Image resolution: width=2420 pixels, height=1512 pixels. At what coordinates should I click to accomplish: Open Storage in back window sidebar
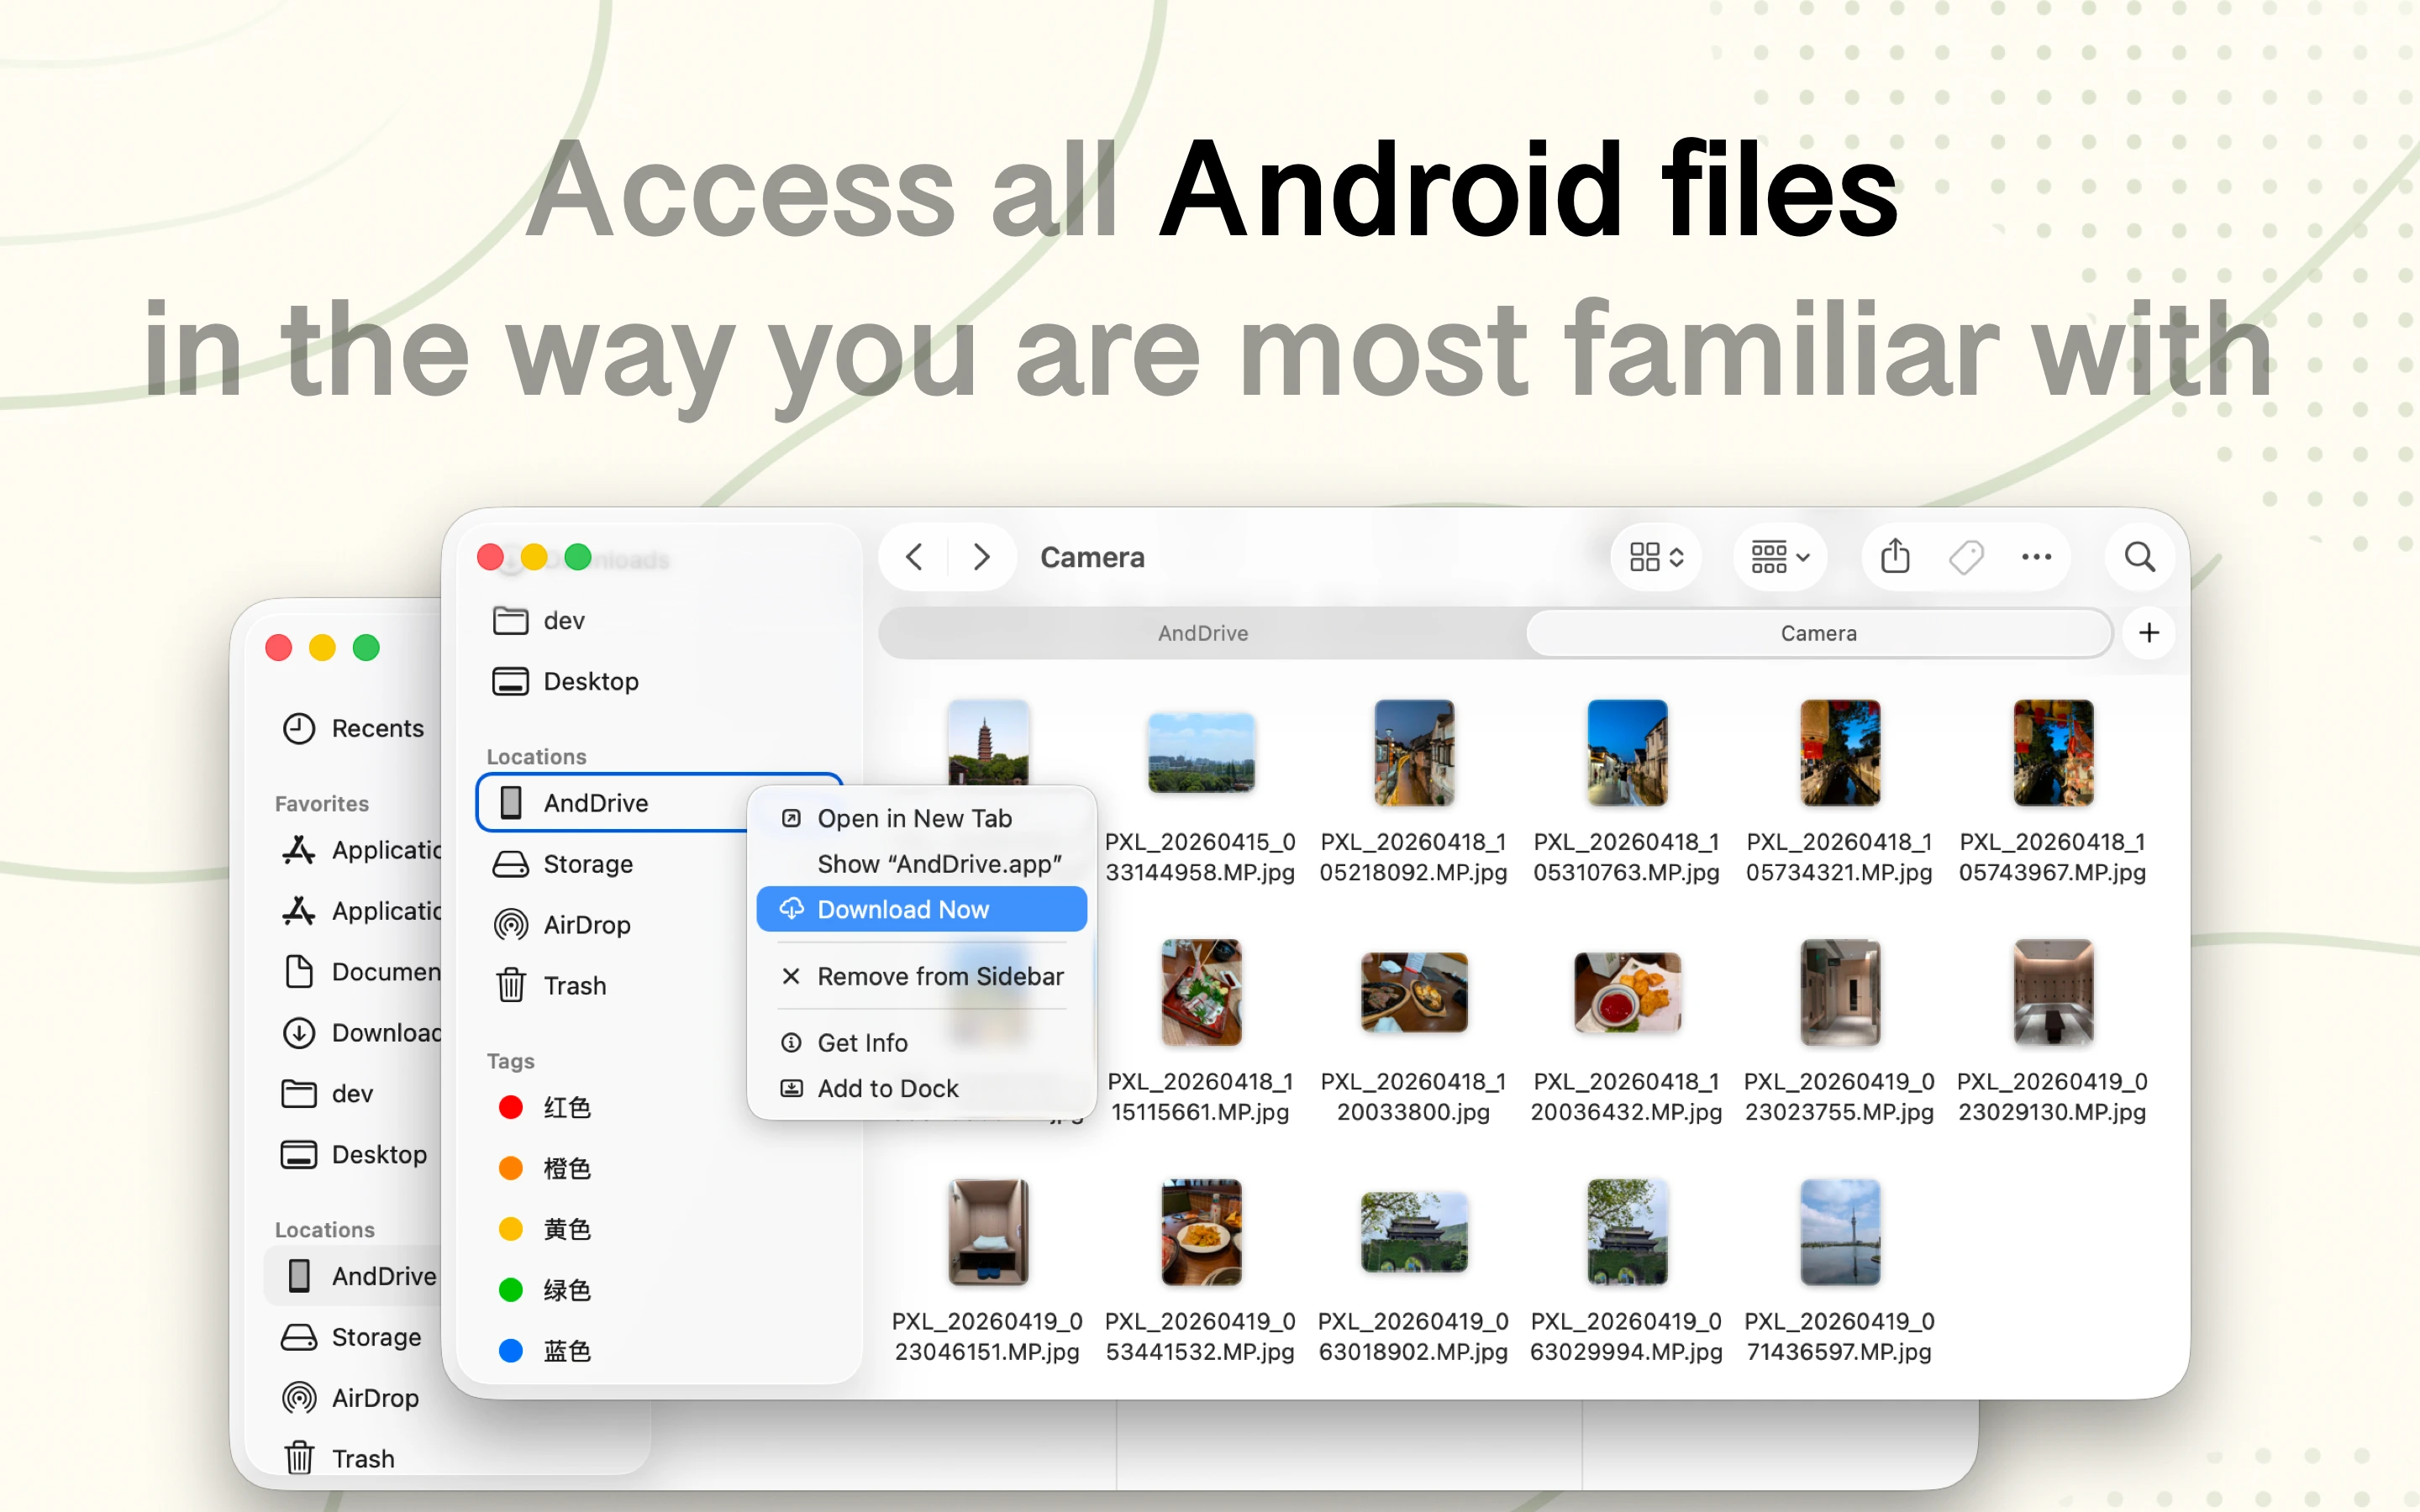tap(353, 1338)
